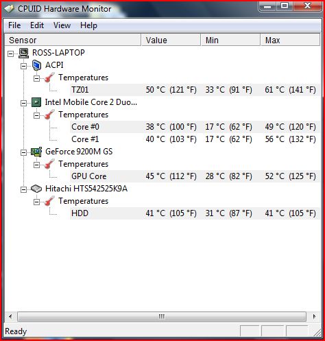This screenshot has height=341, width=325.
Task: Collapse Temperatures under GeForce 9200M GS
Action: click(36, 165)
